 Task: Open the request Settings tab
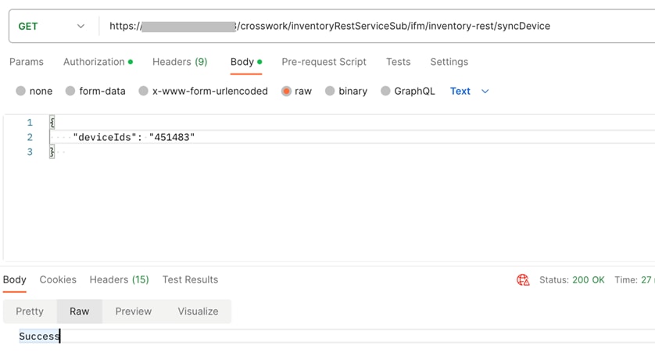click(x=449, y=62)
